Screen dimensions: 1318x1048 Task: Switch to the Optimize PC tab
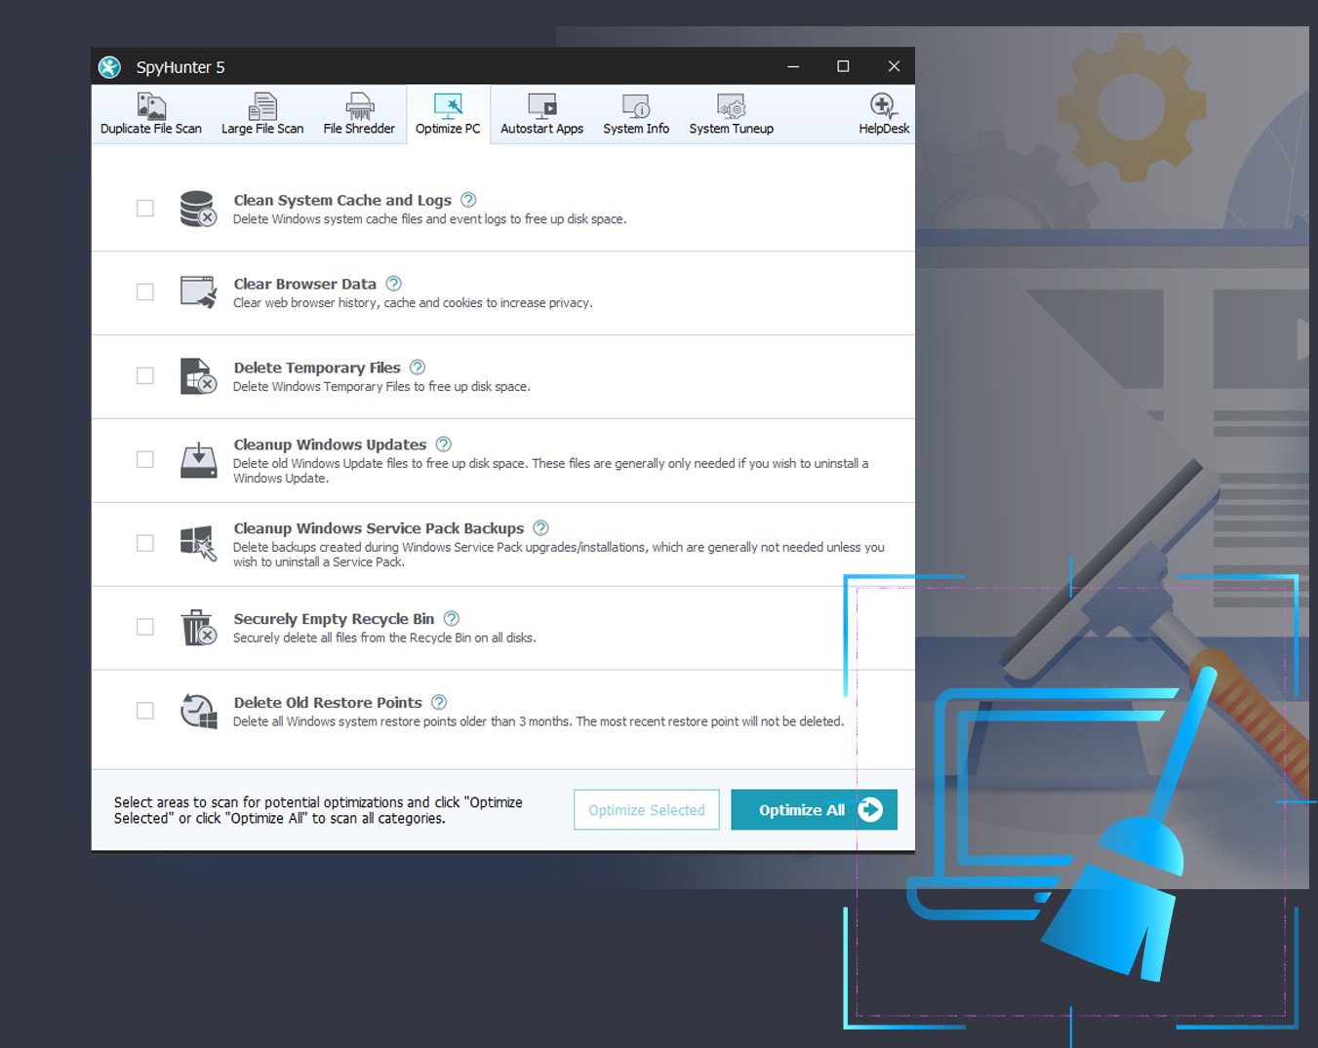pyautogui.click(x=447, y=112)
